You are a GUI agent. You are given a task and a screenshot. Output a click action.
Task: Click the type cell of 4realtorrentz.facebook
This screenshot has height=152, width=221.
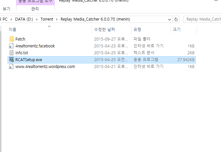(x=148, y=46)
